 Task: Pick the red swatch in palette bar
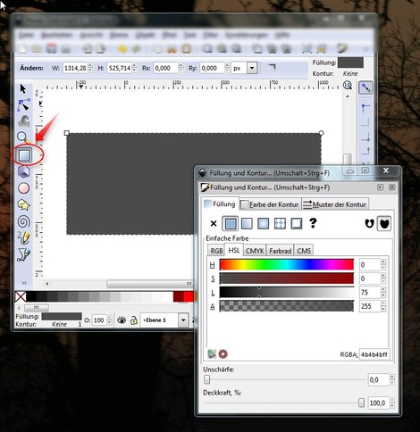coord(189,296)
